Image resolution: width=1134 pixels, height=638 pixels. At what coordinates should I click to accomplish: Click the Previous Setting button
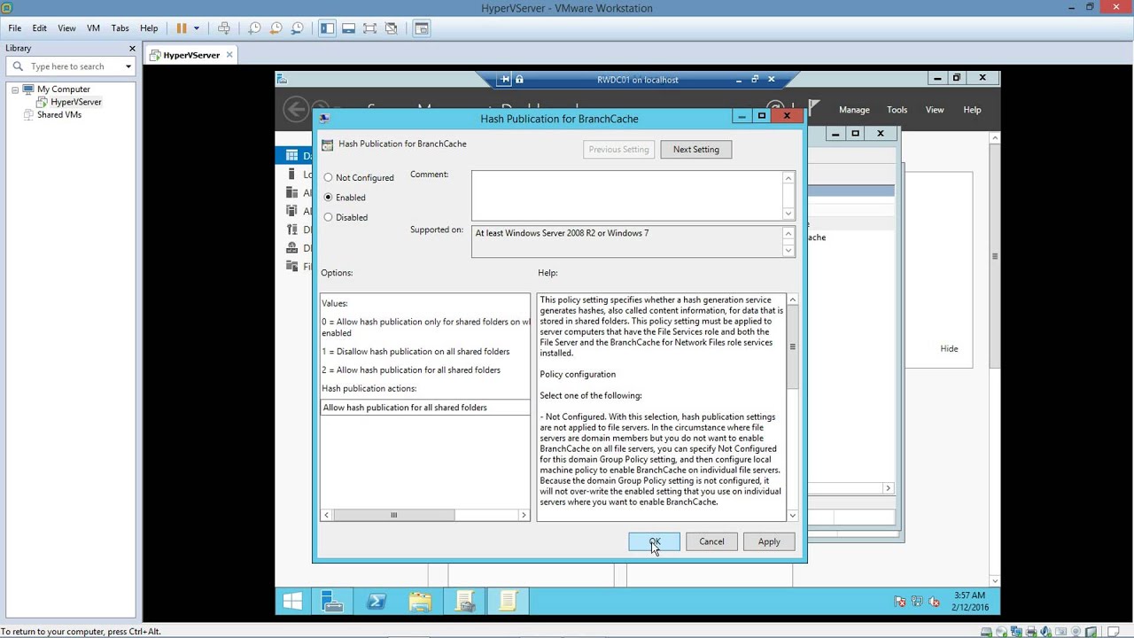click(618, 149)
